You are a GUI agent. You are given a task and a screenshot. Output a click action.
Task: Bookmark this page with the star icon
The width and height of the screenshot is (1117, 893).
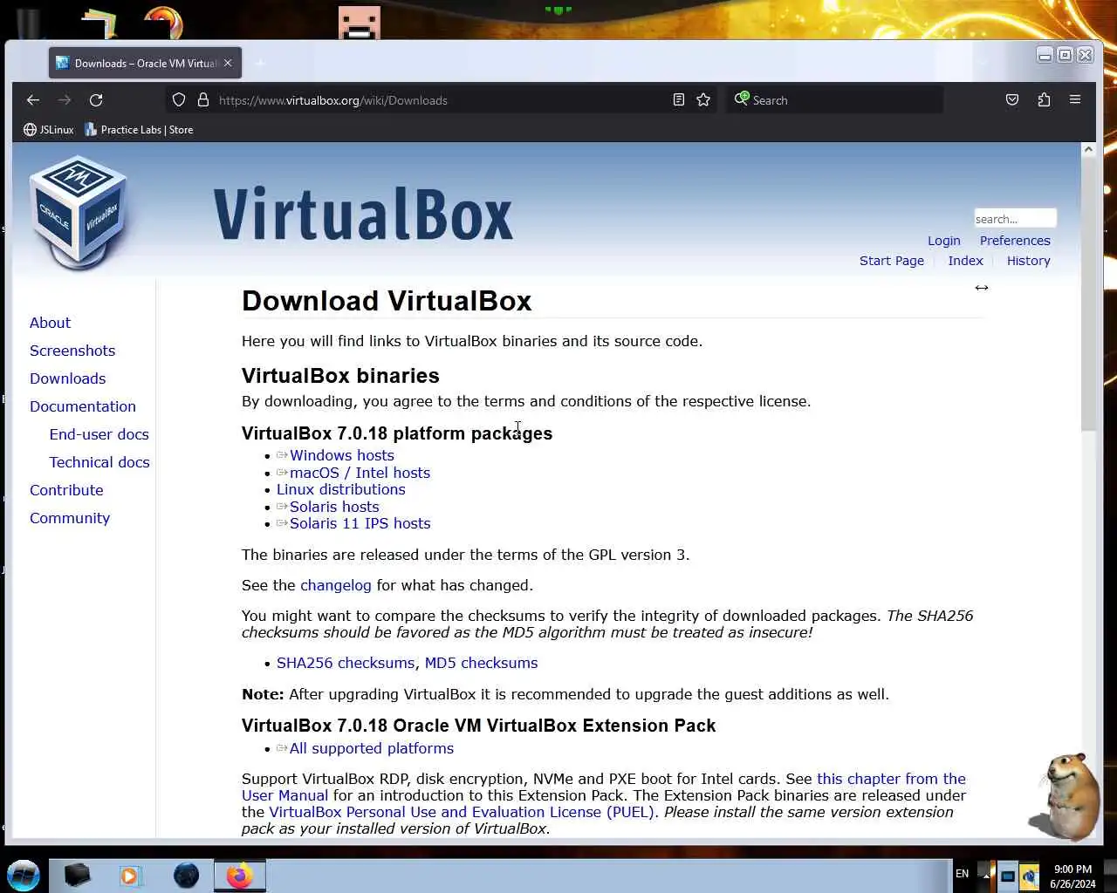tap(703, 100)
